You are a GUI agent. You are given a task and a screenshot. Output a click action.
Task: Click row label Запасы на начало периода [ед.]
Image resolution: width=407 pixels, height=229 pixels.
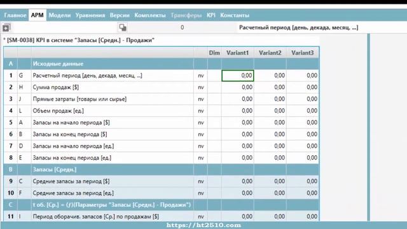(73, 146)
